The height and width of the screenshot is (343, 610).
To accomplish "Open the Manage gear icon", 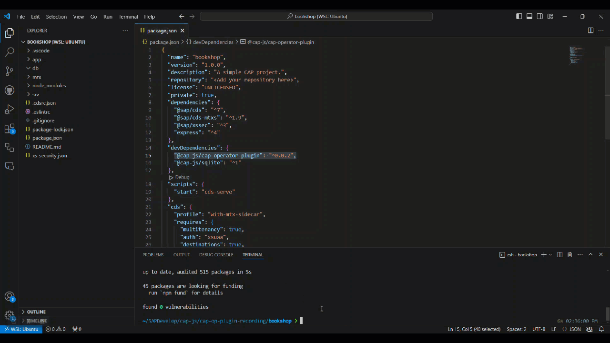I will pyautogui.click(x=9, y=315).
